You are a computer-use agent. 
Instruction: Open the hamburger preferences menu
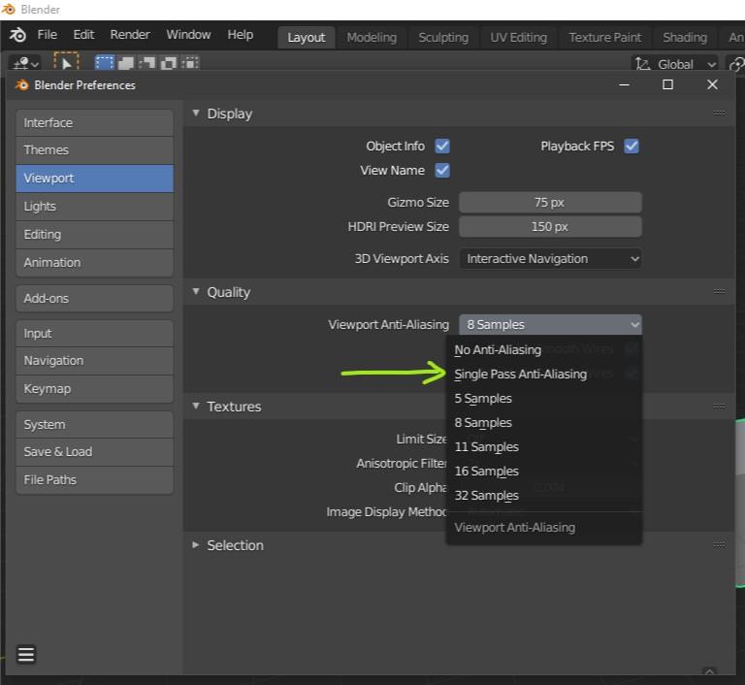tap(26, 654)
